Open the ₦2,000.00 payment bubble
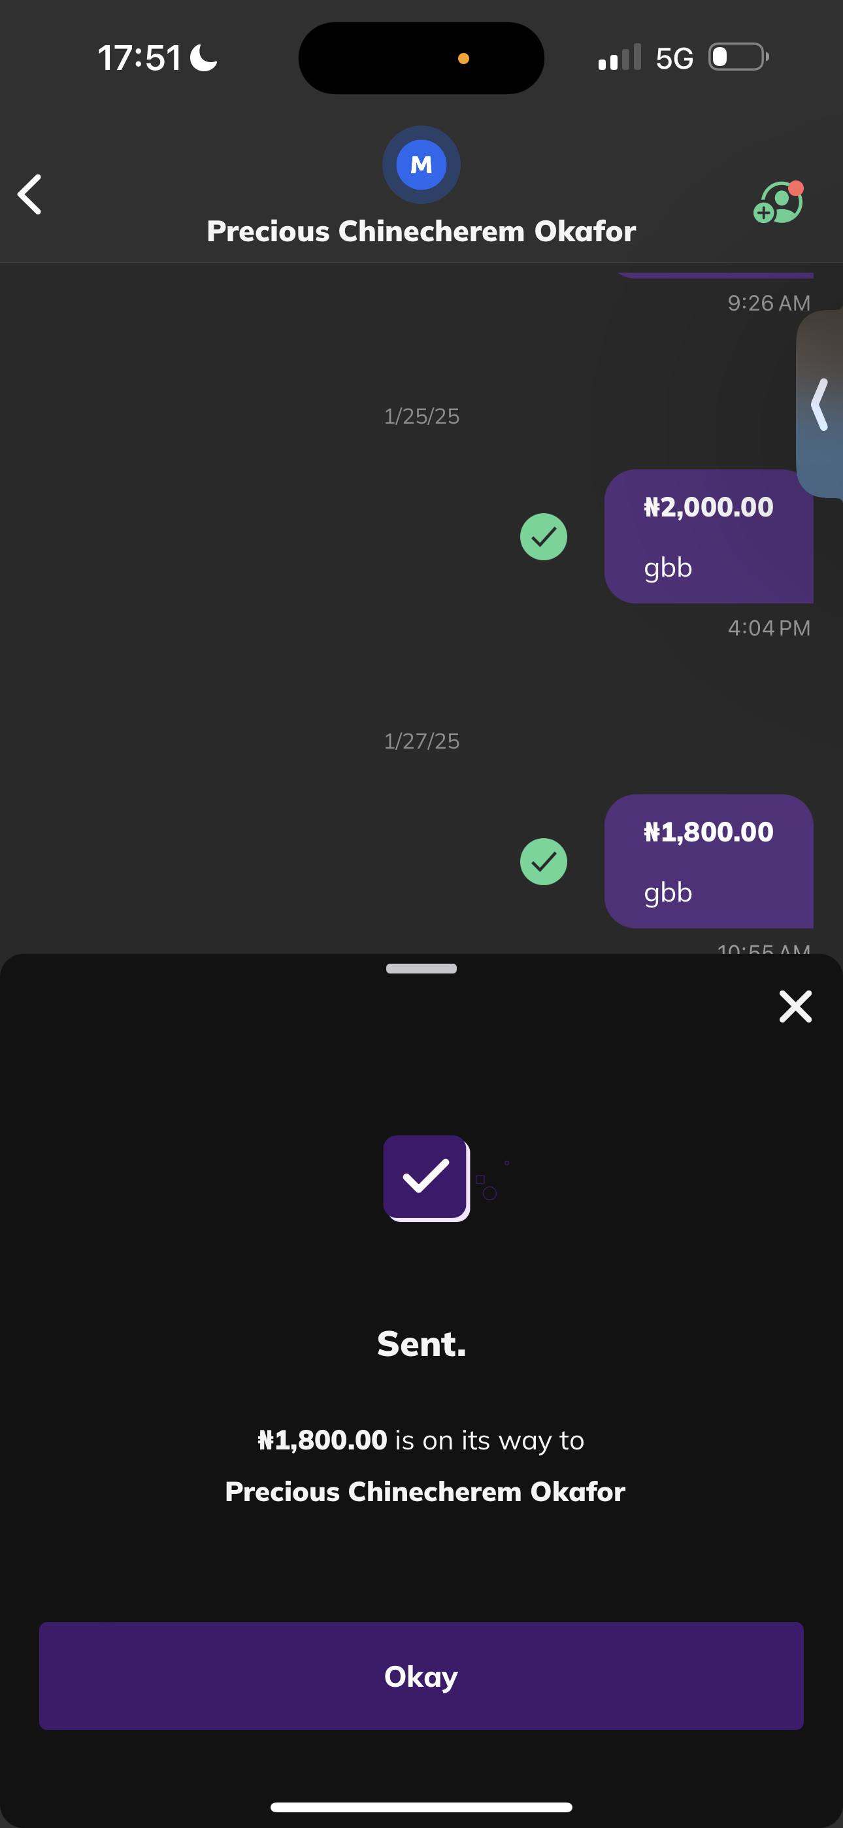Image resolution: width=843 pixels, height=1828 pixels. [x=708, y=537]
